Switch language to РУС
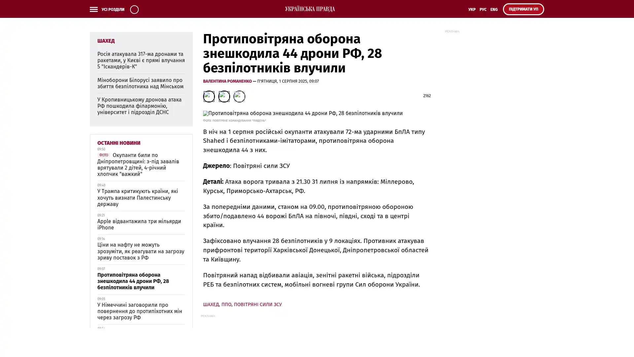 [x=483, y=10]
